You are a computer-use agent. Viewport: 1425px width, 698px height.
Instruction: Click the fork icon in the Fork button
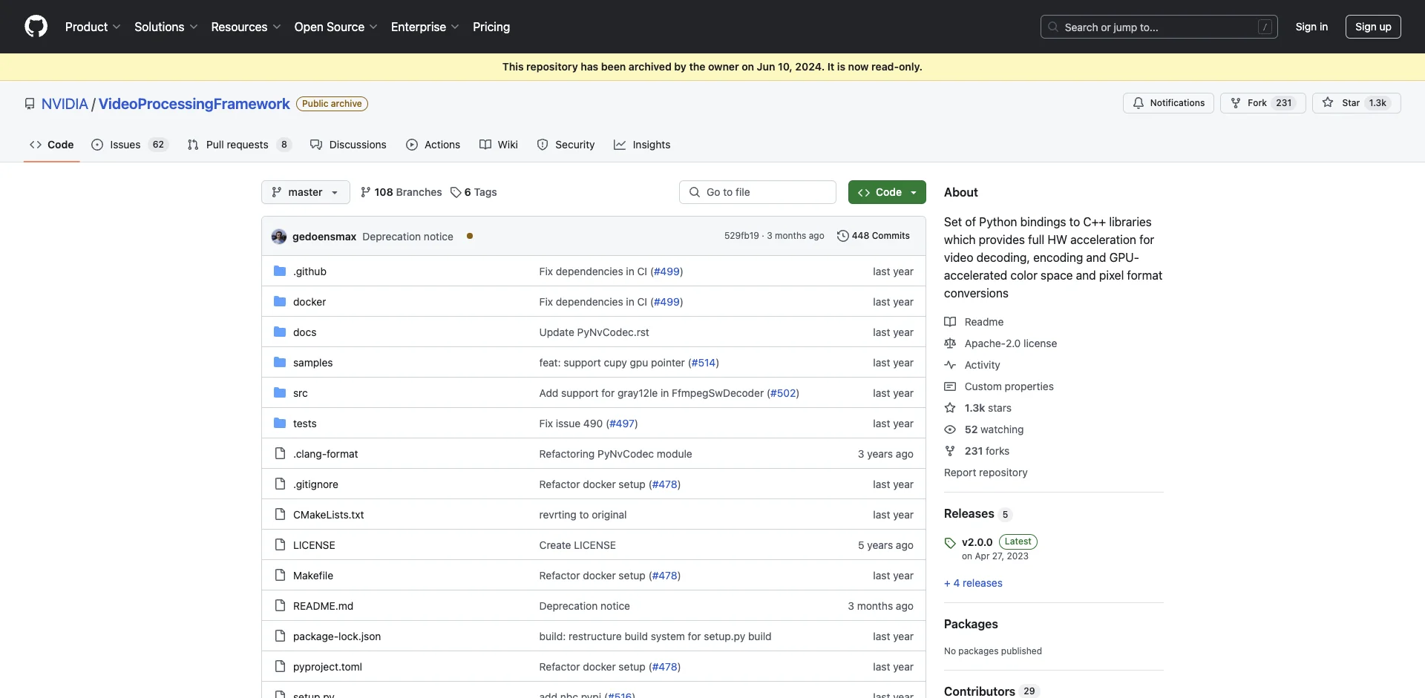[x=1236, y=103]
